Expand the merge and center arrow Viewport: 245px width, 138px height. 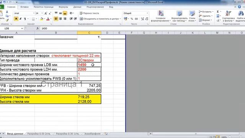120,19
